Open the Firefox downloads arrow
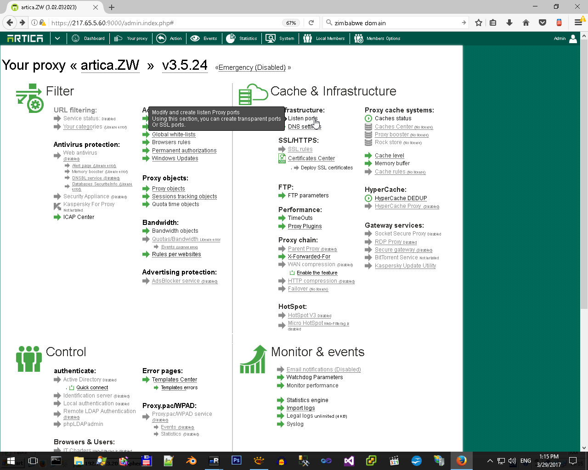 point(509,22)
